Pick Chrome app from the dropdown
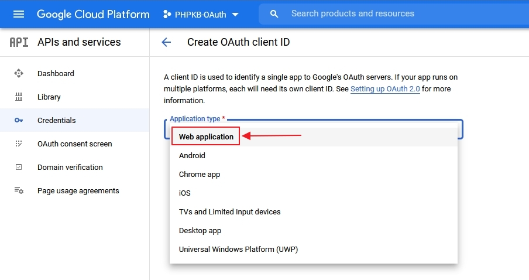This screenshot has width=529, height=280. 314,175
